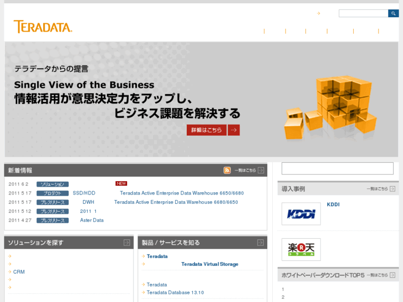The image size is (403, 302).
Task: Click inside the header search field
Action: tap(363, 13)
